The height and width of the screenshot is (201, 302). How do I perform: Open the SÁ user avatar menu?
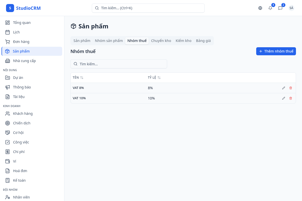click(x=291, y=8)
